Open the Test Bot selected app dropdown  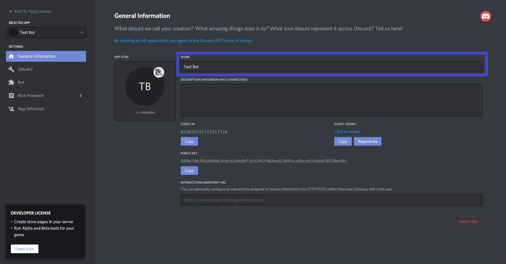coord(46,32)
